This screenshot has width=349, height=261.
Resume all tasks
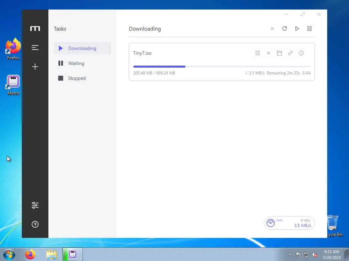click(x=297, y=29)
